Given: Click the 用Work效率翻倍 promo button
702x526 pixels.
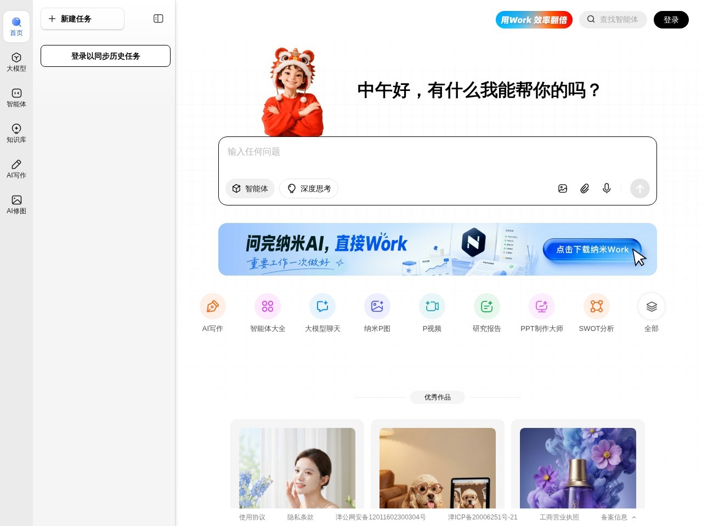Looking at the screenshot, I should 534,20.
